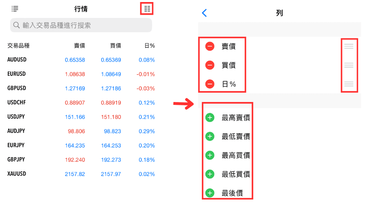367x204 pixels.
Task: Click XAUUSD buy price 2157.97
Action: (111, 174)
